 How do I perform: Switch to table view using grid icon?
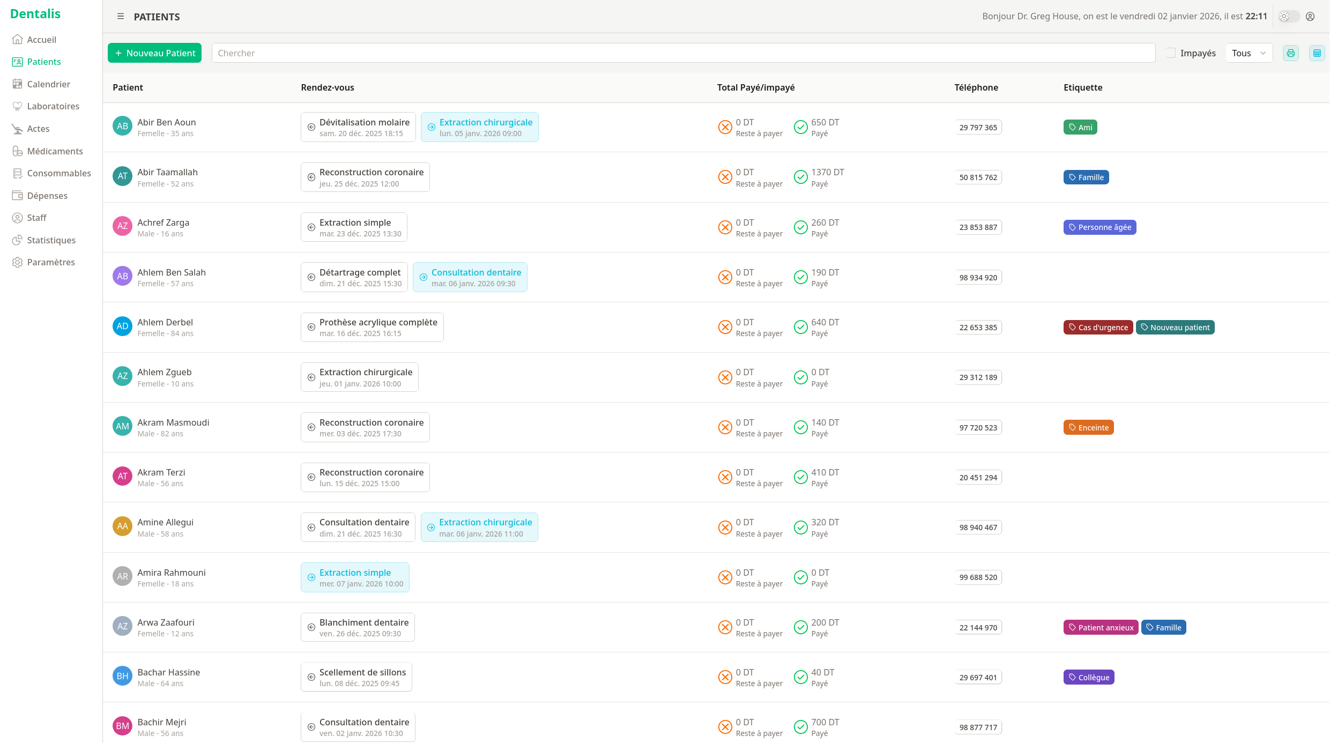click(1317, 53)
